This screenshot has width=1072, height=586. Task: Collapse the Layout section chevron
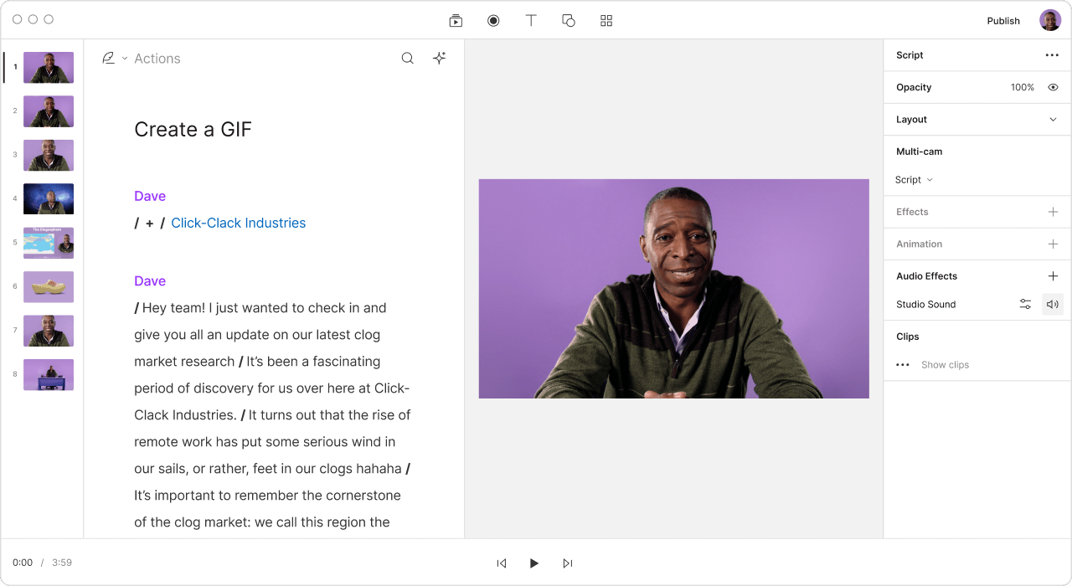[x=1054, y=119]
